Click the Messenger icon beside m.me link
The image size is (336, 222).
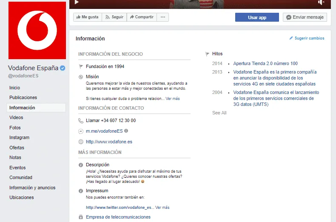click(x=81, y=131)
